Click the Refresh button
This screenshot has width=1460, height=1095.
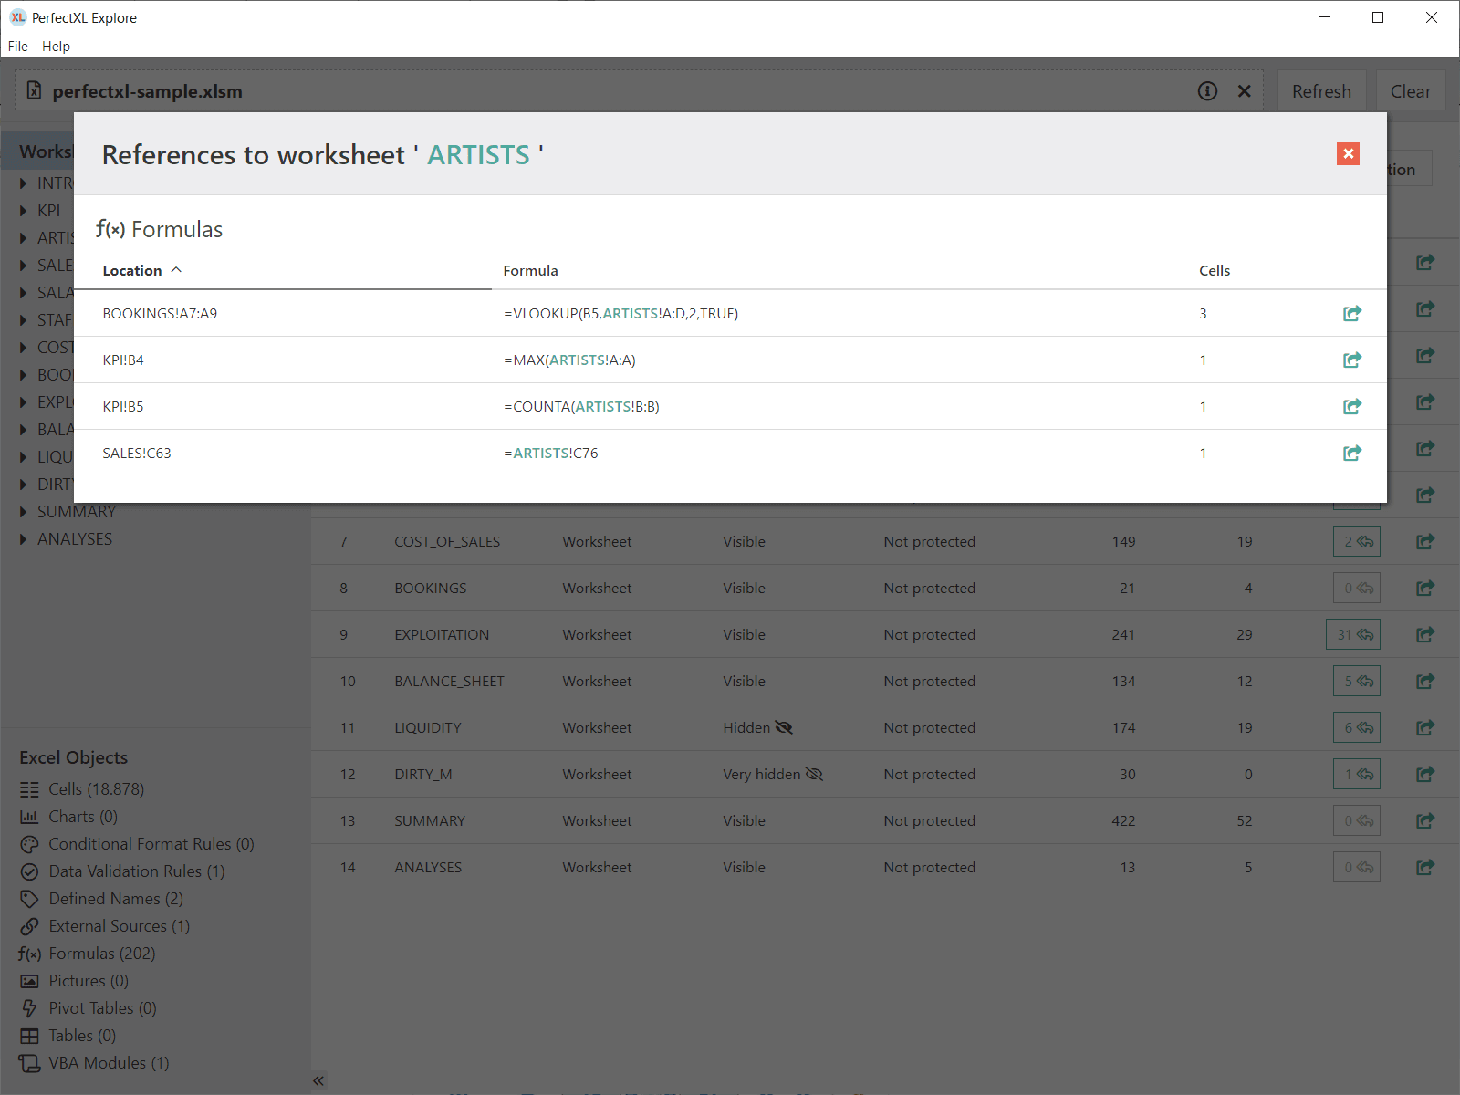(1320, 91)
